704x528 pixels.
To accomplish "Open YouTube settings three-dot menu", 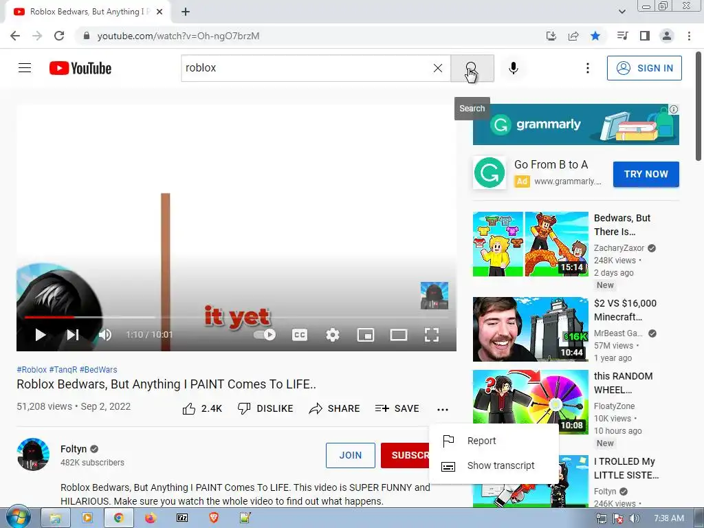I will (x=587, y=68).
